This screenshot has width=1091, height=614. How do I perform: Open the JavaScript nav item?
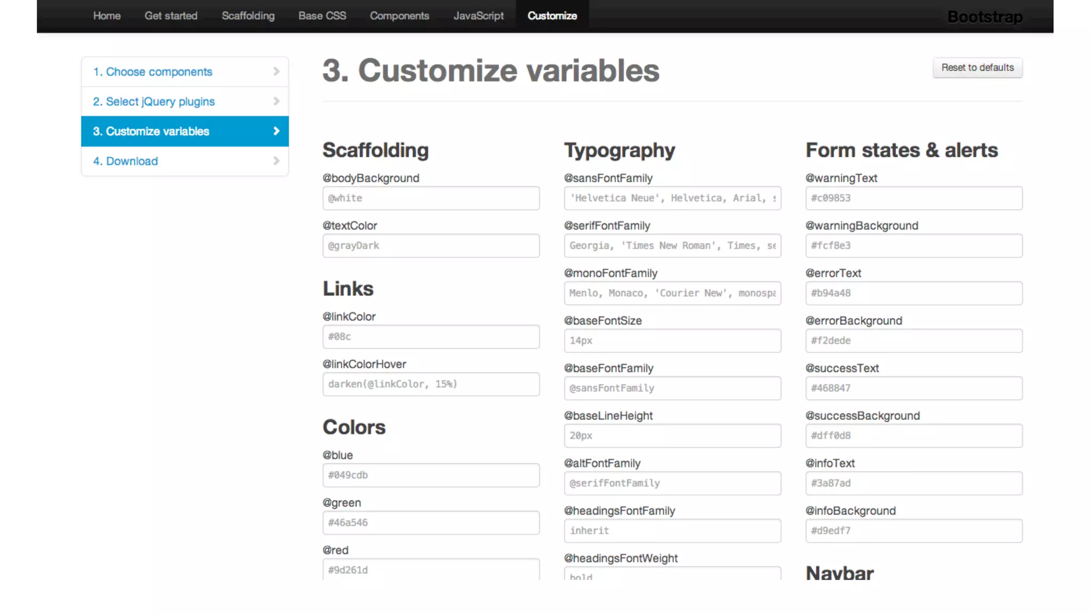pos(478,16)
